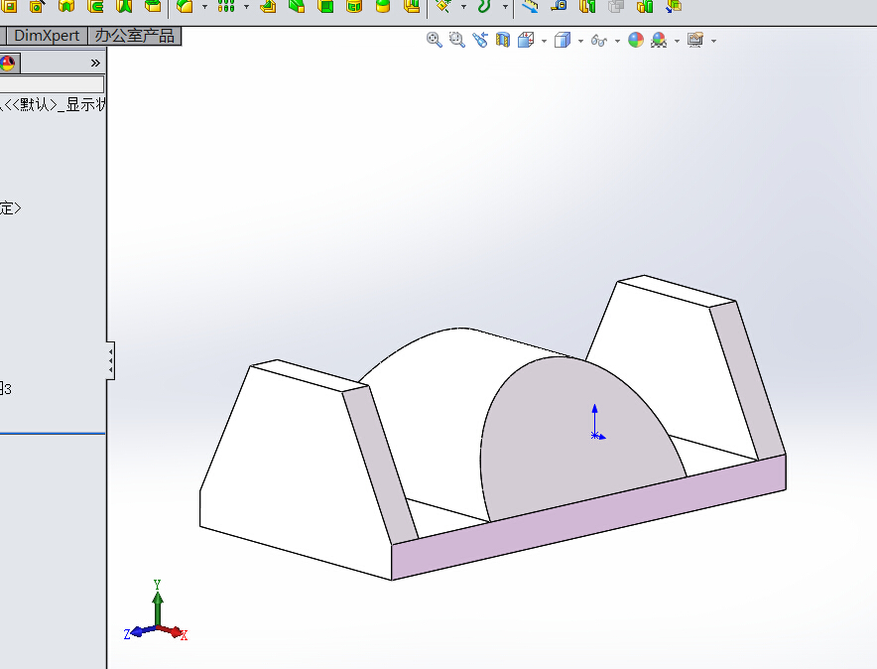This screenshot has width=877, height=669.
Task: Click the Measure tape icon
Action: [559, 6]
